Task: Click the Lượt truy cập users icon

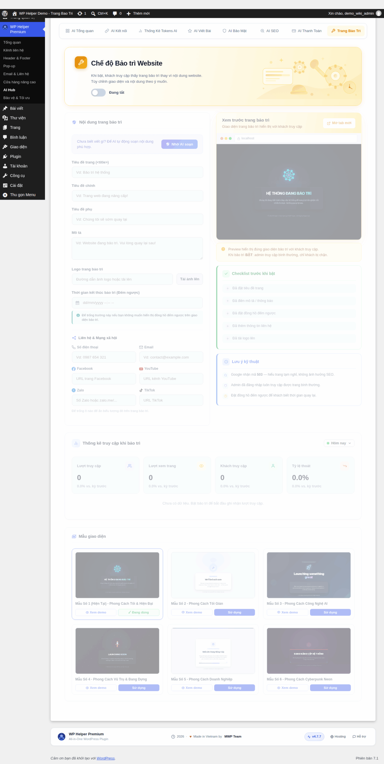Action: 130,466
